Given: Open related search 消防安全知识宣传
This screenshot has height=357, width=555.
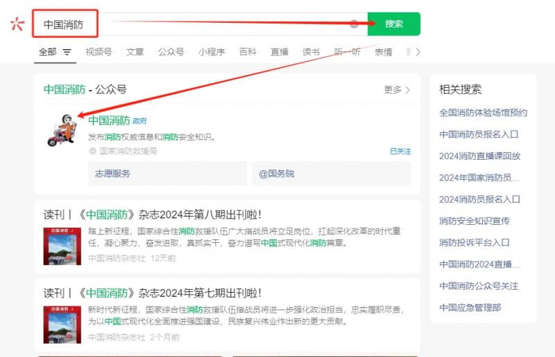Looking at the screenshot, I should [475, 221].
